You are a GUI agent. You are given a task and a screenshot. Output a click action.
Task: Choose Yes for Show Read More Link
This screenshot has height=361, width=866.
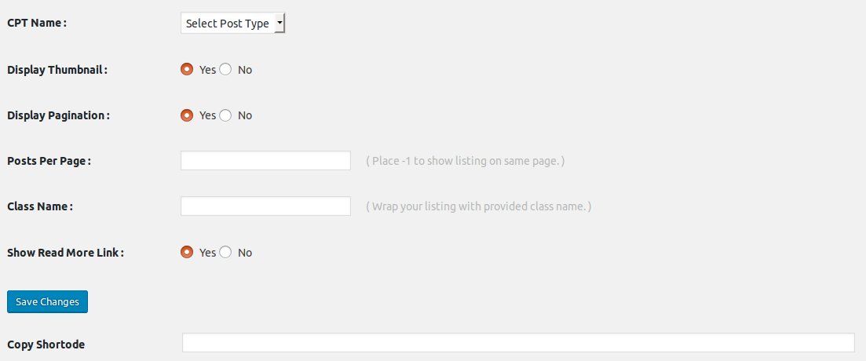pos(187,253)
